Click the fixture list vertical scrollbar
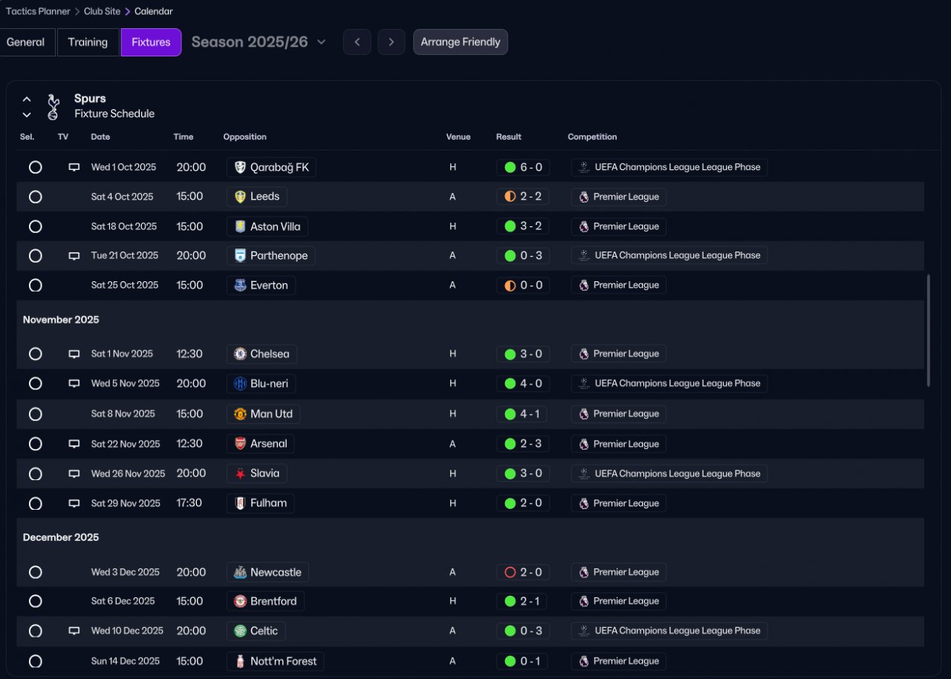This screenshot has height=679, width=951. click(927, 330)
